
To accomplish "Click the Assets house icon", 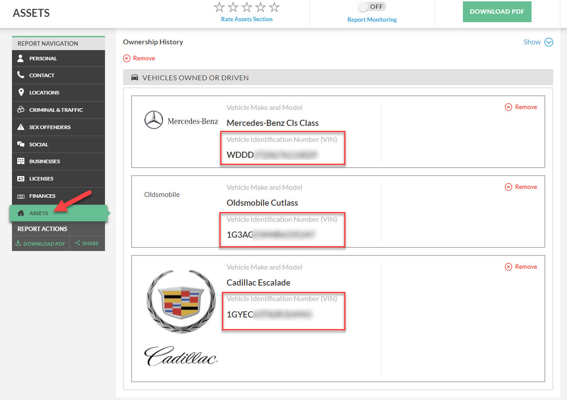I will [20, 213].
